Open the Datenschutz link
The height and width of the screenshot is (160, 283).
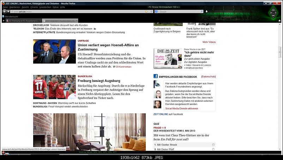pyautogui.click(x=209, y=77)
